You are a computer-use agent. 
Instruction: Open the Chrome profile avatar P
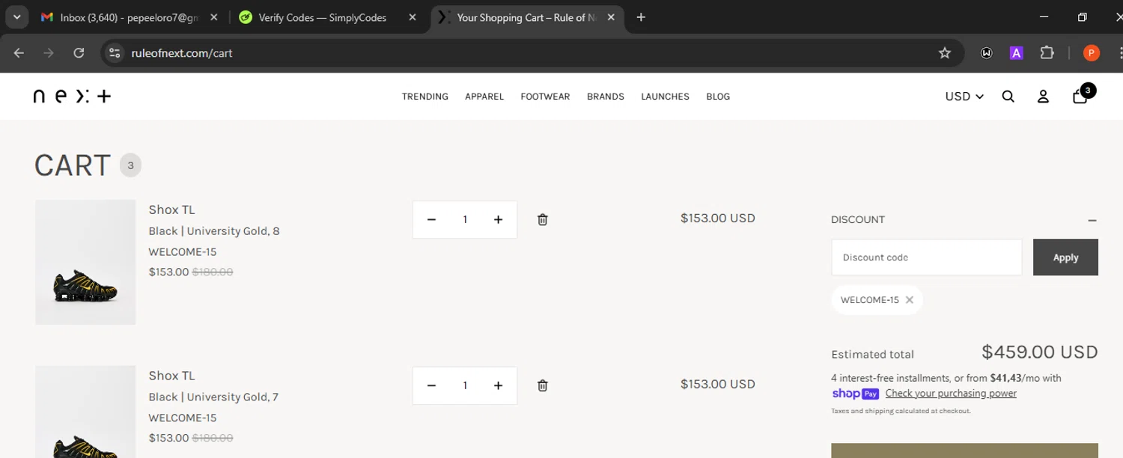1092,52
